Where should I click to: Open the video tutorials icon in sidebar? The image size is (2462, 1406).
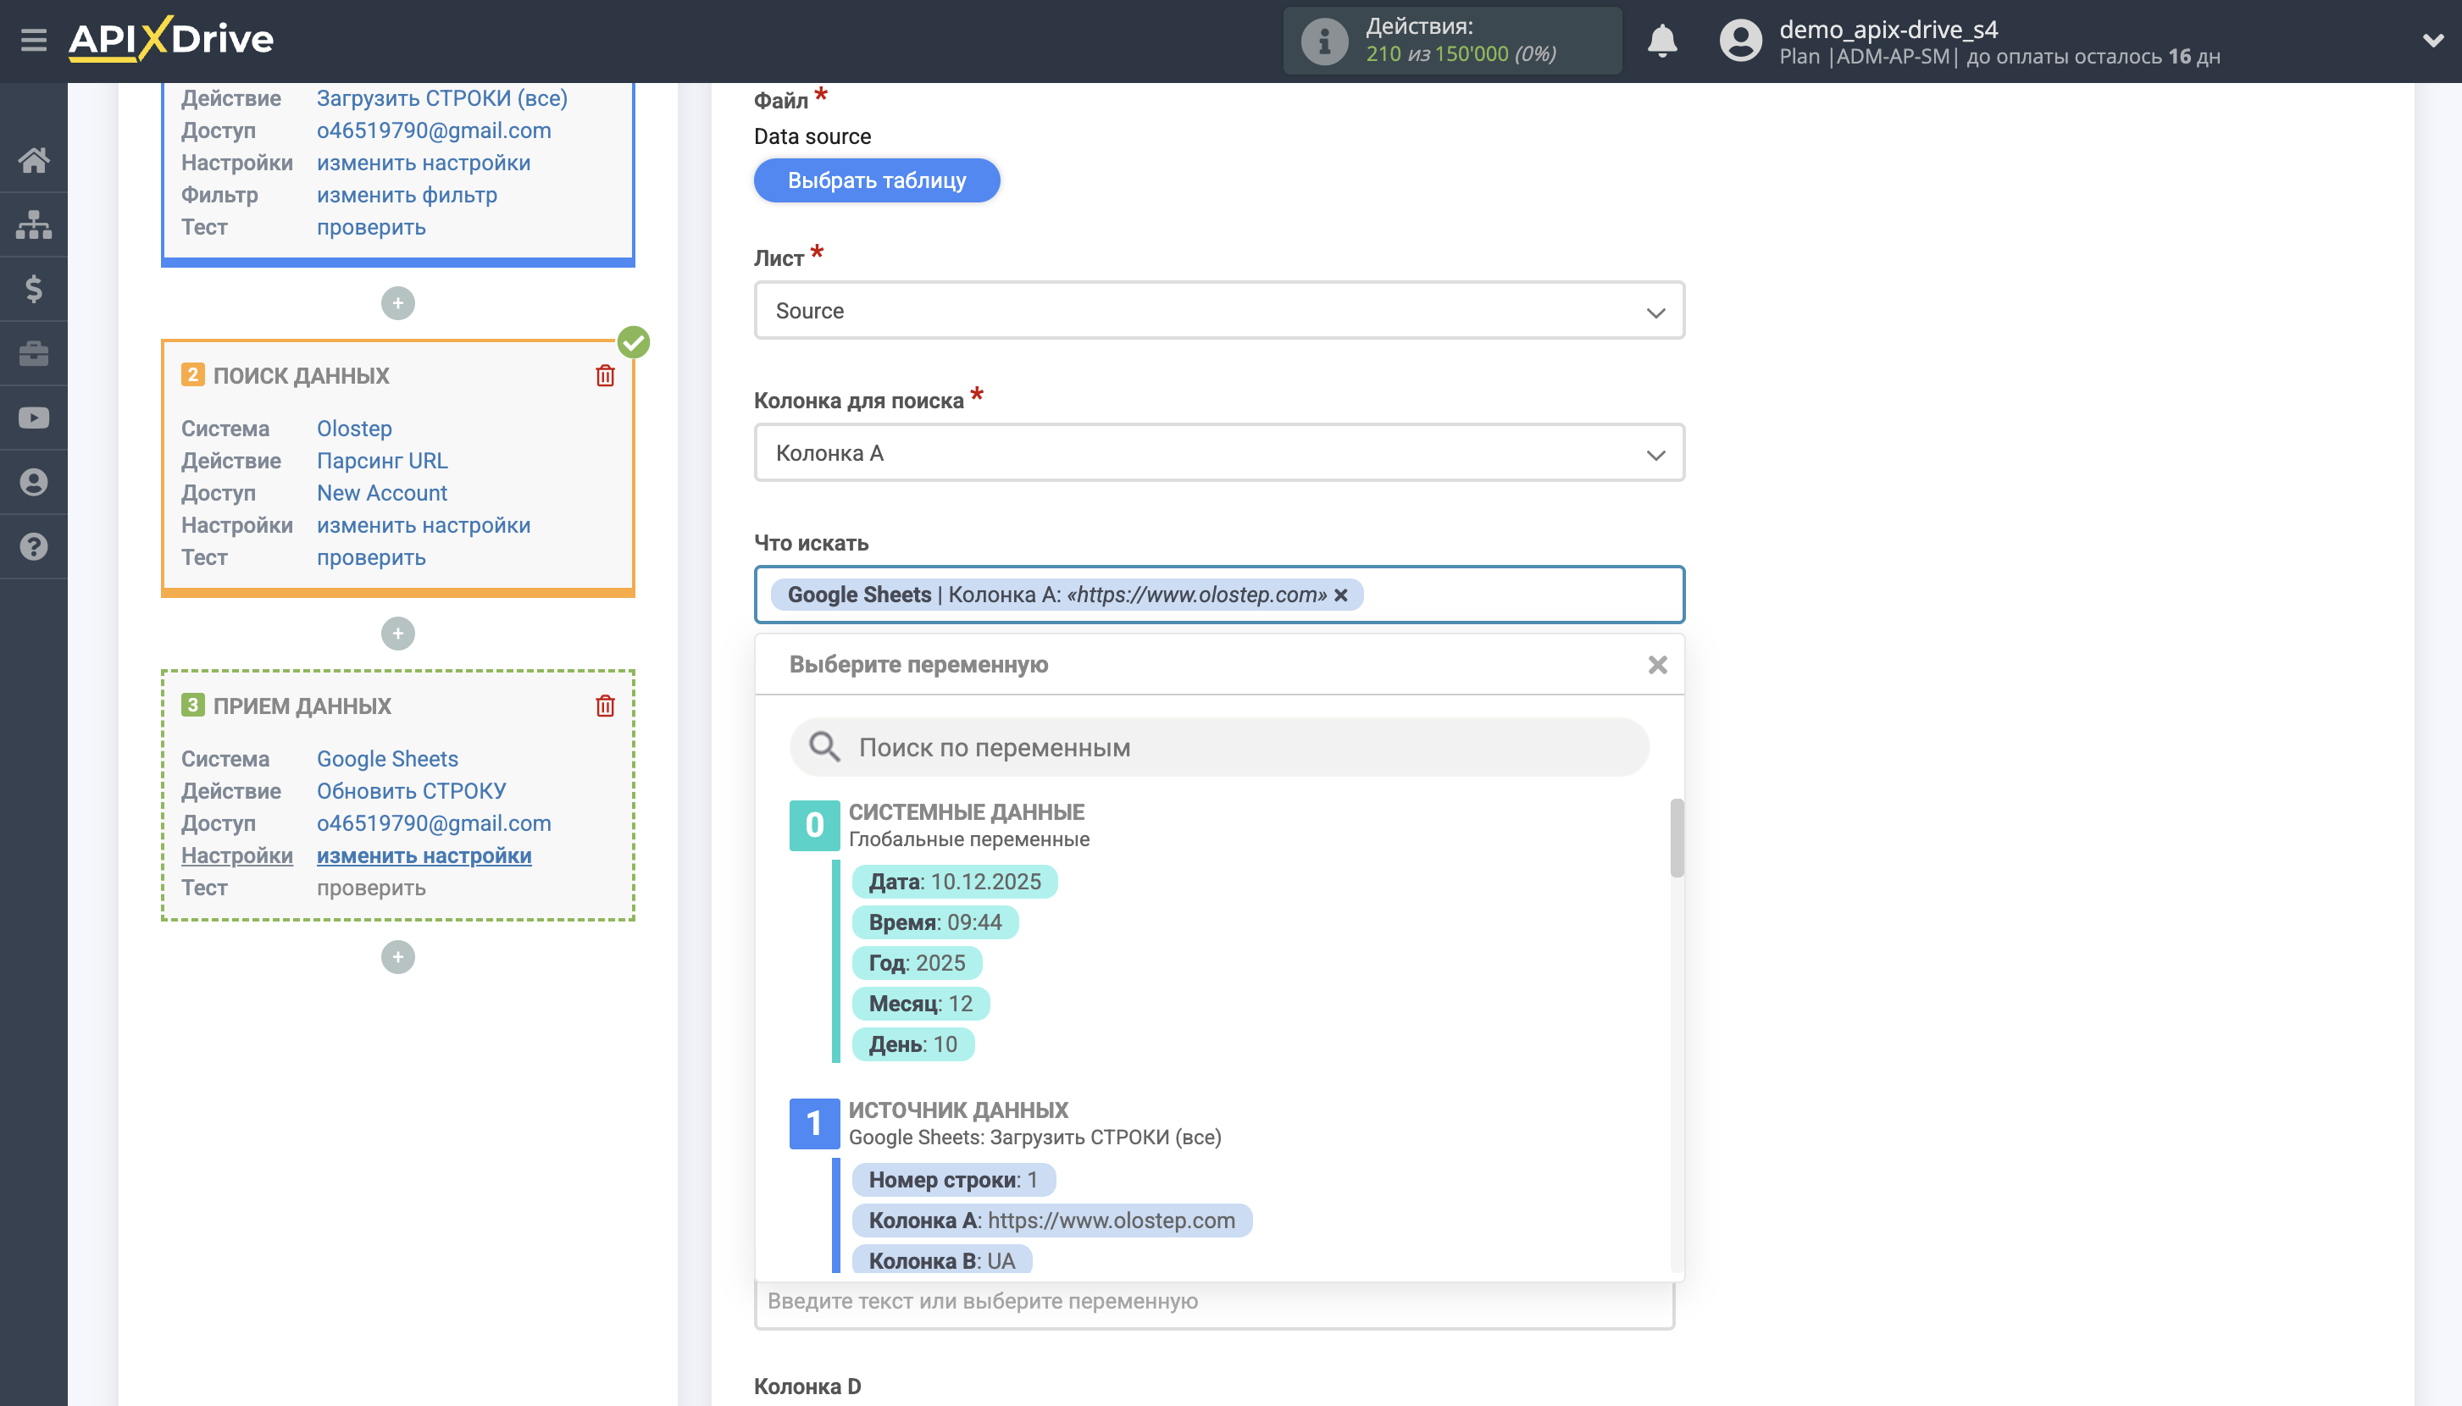pos(35,418)
